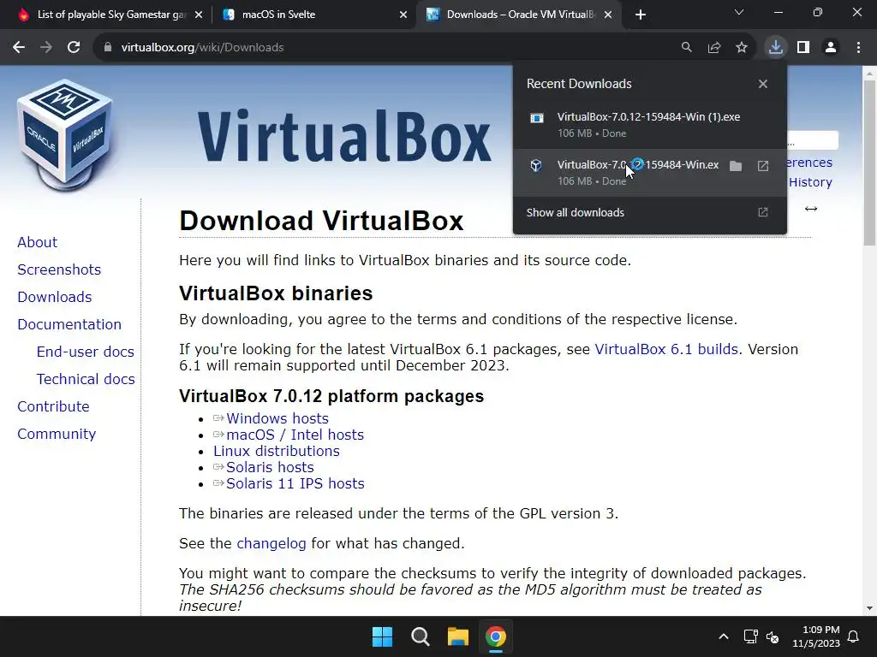Click the VirtualBox cube logo
Screen dimensions: 877x657
tap(66, 135)
